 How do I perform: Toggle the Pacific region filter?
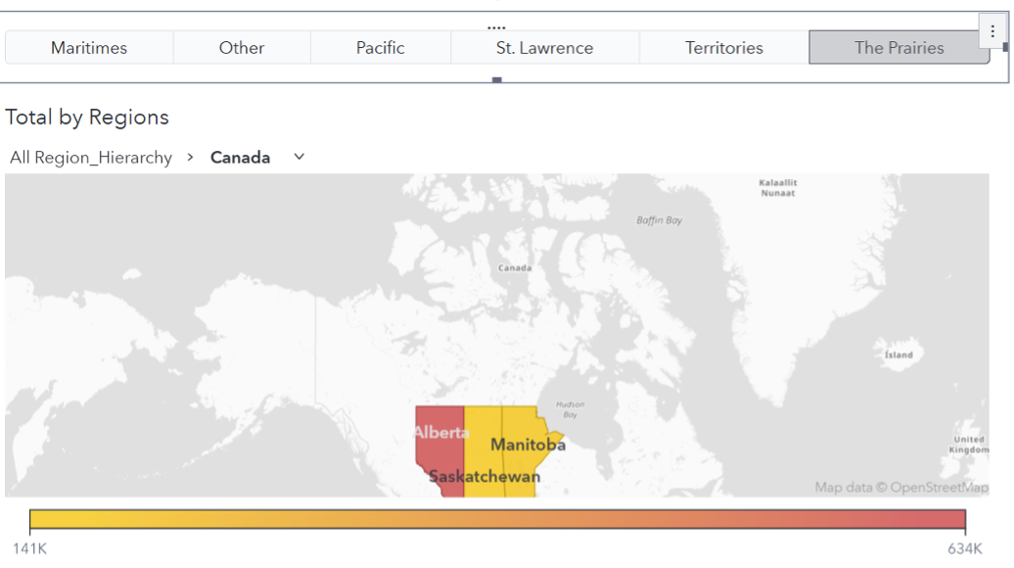coord(380,47)
